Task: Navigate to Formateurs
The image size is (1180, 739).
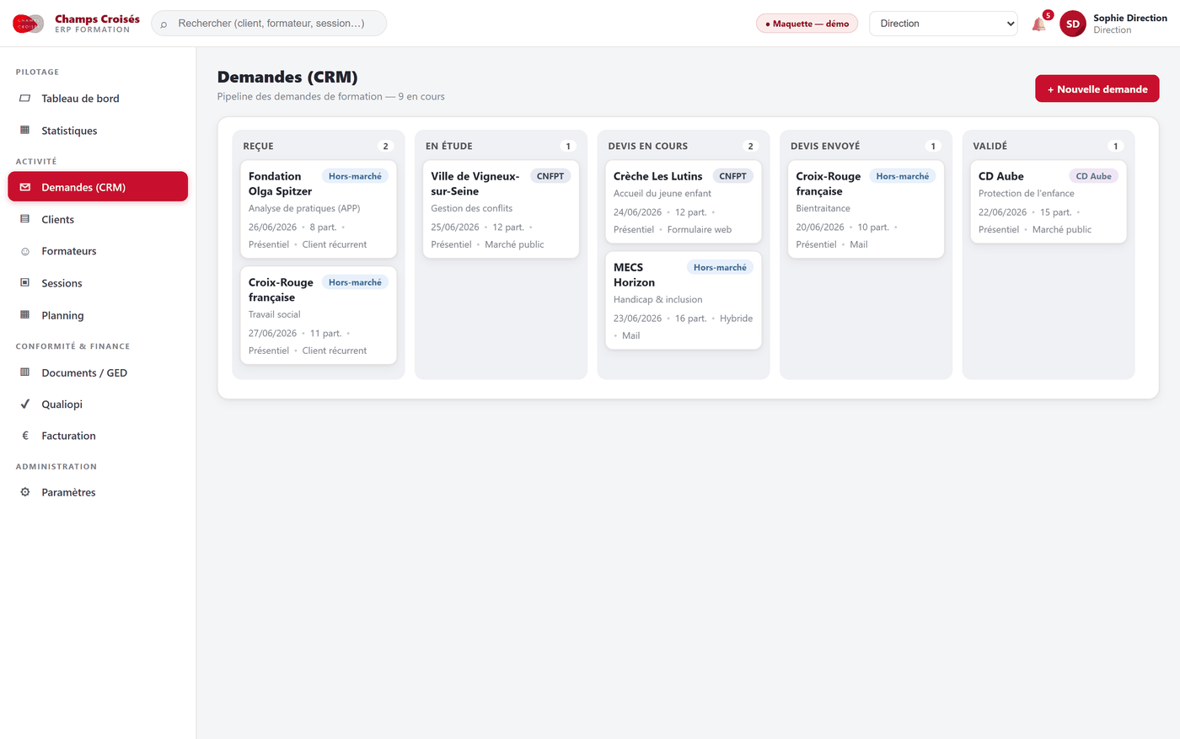Action: (x=98, y=251)
